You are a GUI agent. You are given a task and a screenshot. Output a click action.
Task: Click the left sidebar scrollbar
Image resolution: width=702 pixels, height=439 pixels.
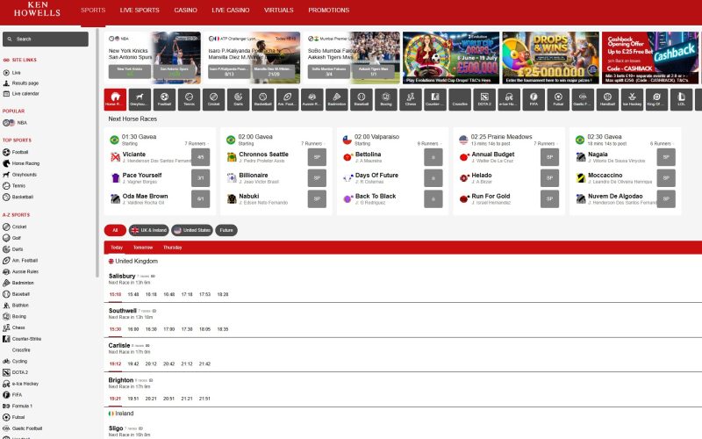[97, 152]
